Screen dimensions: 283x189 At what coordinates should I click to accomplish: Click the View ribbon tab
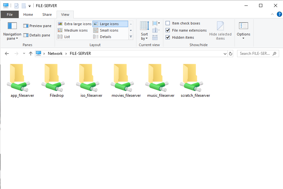[65, 15]
